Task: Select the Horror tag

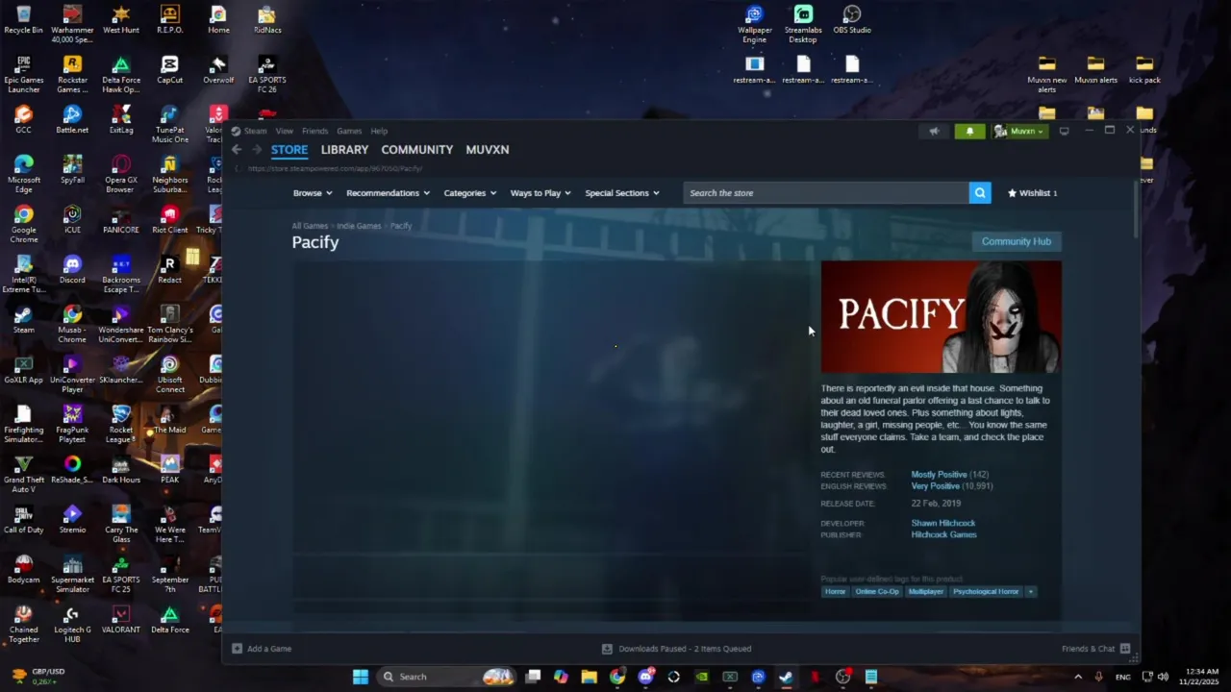Action: coord(835,592)
